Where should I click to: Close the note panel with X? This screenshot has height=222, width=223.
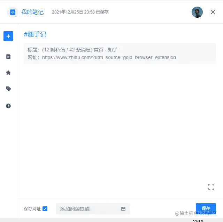pos(213,12)
